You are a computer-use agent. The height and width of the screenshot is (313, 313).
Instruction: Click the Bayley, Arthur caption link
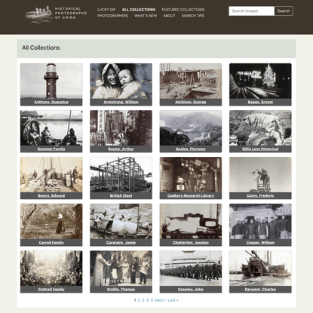[121, 149]
